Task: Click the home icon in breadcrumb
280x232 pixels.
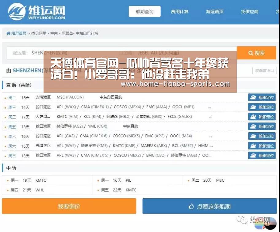Action: click(8, 33)
